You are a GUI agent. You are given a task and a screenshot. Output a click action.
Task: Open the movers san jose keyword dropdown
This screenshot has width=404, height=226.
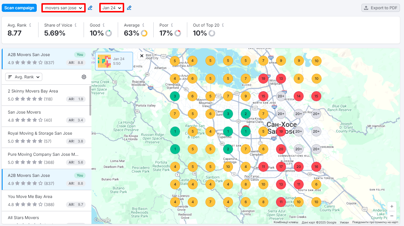pos(64,8)
